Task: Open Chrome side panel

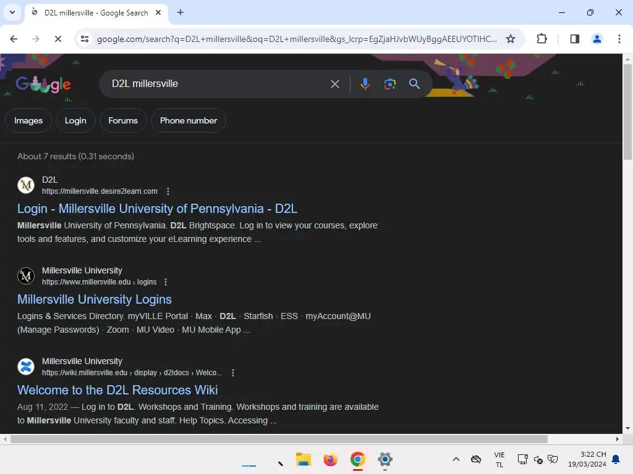Action: tap(574, 39)
